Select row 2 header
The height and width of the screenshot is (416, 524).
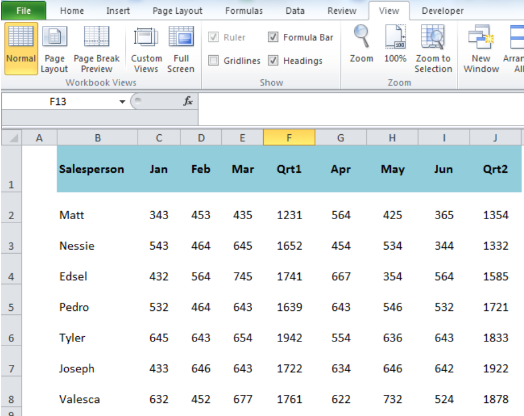(11, 207)
